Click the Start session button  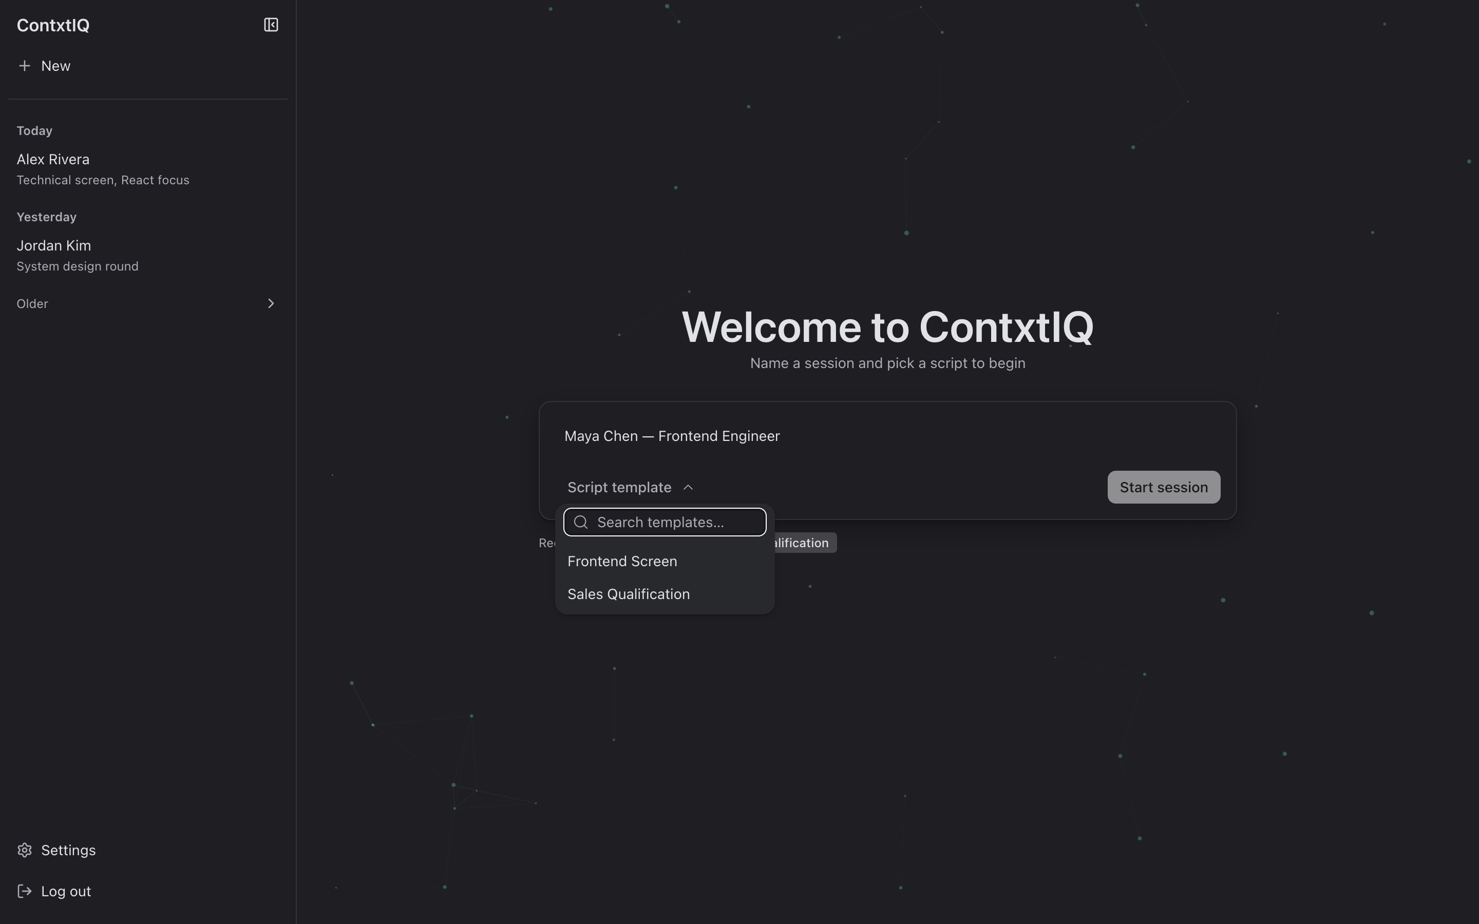(1164, 487)
